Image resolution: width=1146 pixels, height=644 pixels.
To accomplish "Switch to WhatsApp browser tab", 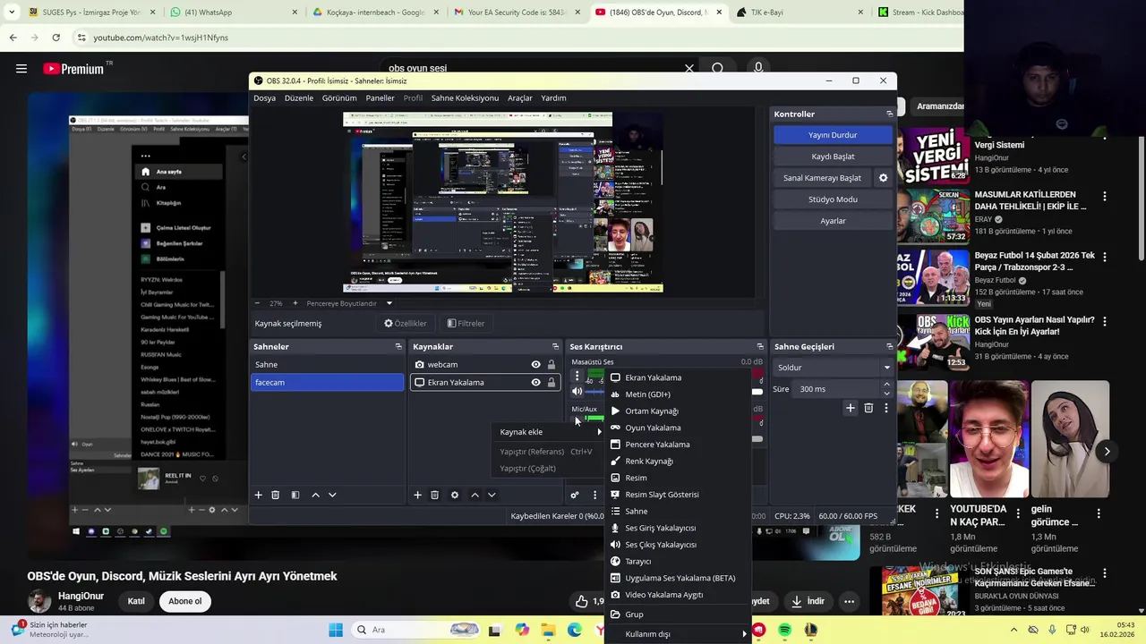I will tap(232, 13).
